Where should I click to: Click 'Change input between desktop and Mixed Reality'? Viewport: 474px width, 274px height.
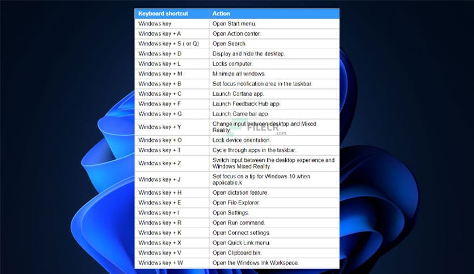click(x=264, y=127)
